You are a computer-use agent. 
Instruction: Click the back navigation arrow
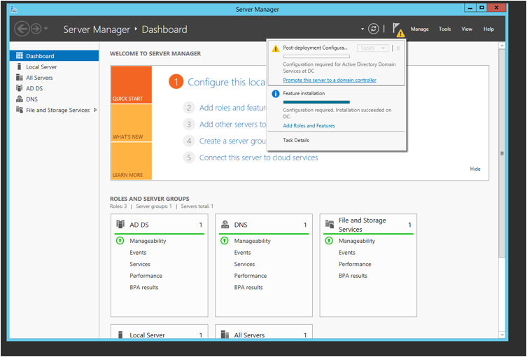[22, 29]
